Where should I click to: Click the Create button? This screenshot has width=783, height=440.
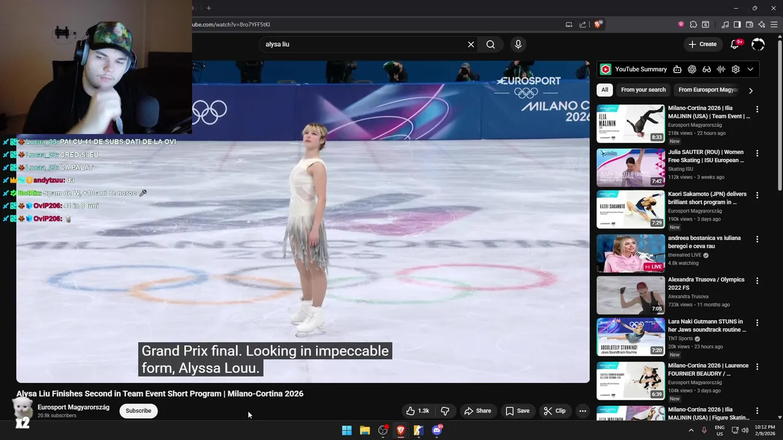point(702,44)
